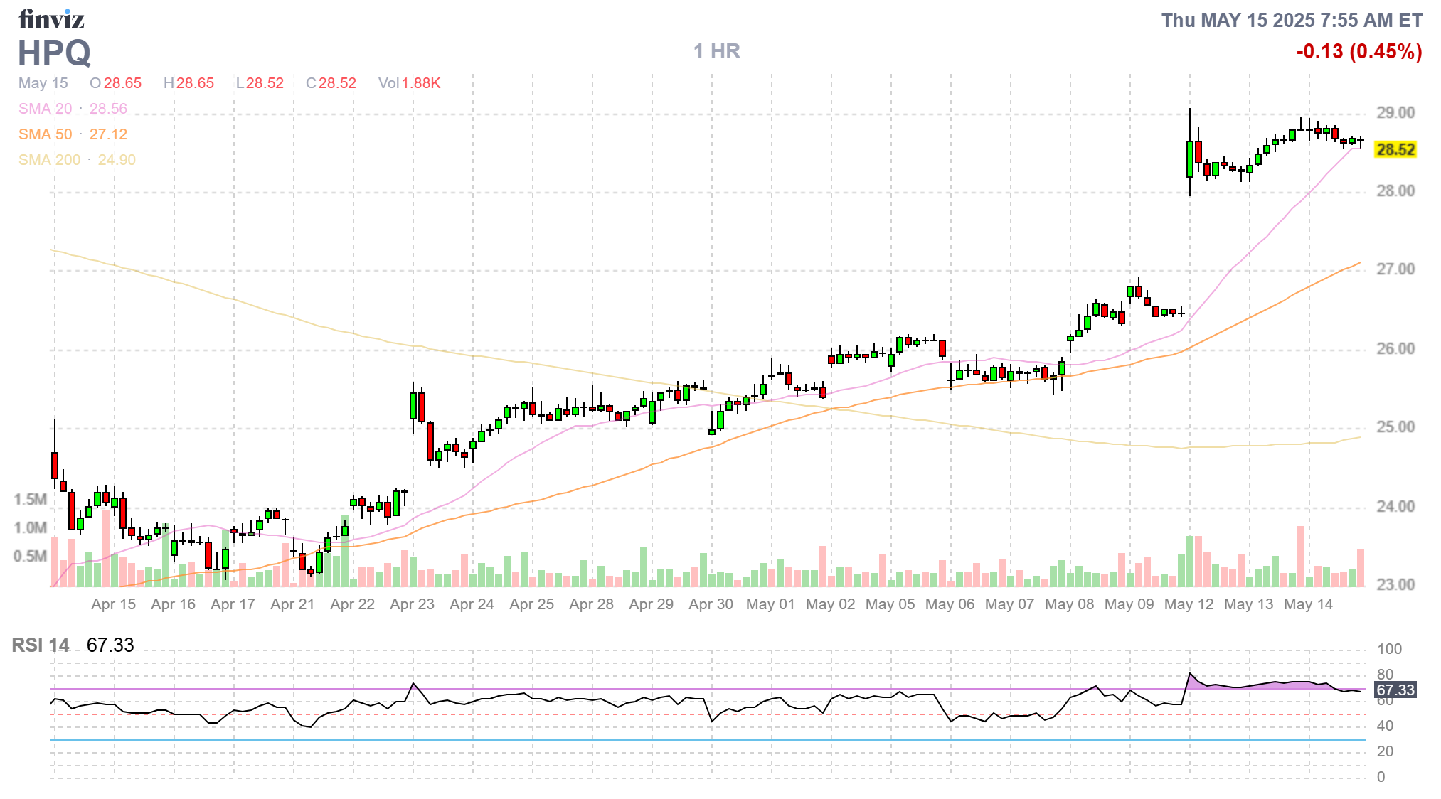Click the RSI 14 indicator label

(x=41, y=645)
